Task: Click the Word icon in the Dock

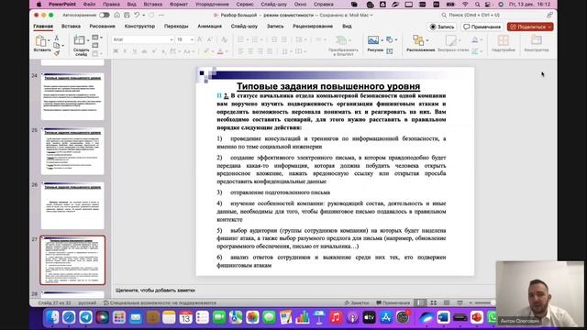Action: pos(443,317)
